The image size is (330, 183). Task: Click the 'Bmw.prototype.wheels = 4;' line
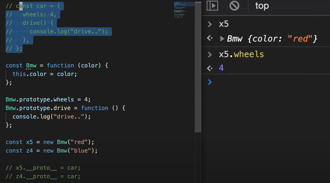(48, 99)
